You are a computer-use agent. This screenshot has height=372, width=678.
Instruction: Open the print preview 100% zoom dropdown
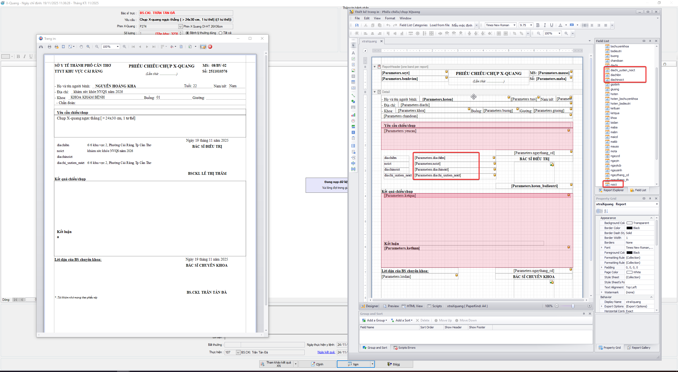[x=118, y=47]
